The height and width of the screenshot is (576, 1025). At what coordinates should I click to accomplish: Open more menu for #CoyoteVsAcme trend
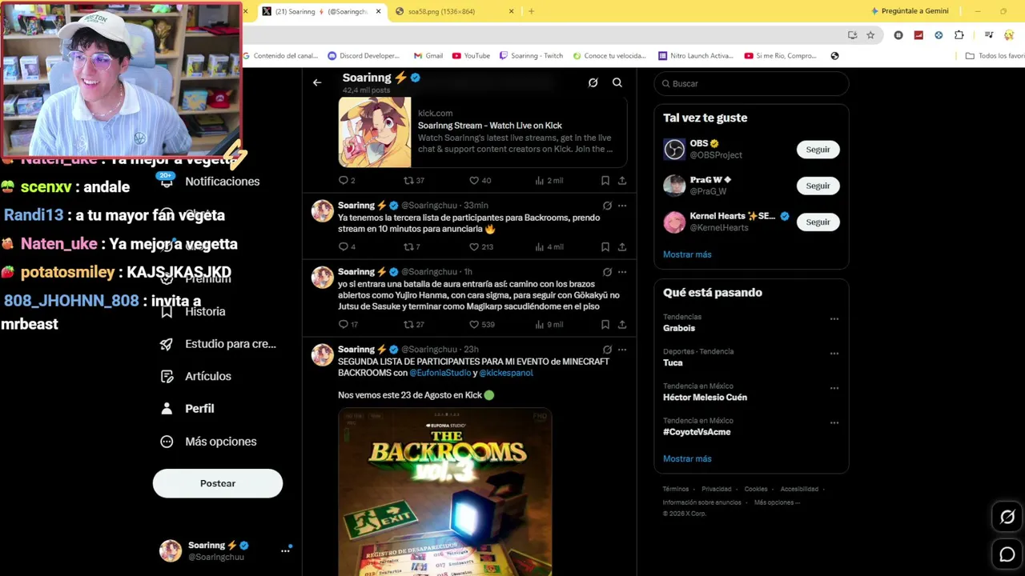(x=834, y=422)
